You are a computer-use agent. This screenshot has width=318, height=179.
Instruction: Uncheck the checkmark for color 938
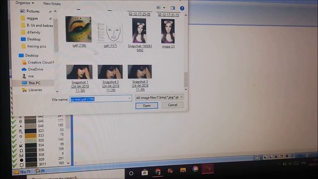[14, 156]
